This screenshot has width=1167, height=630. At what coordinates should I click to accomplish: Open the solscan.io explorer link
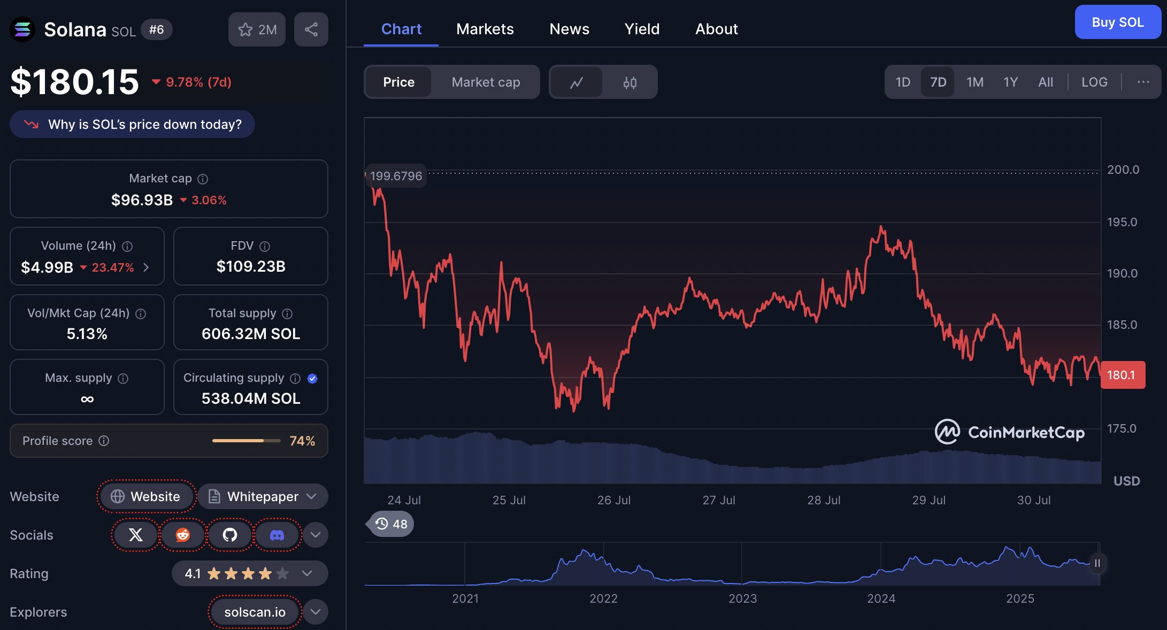(255, 612)
